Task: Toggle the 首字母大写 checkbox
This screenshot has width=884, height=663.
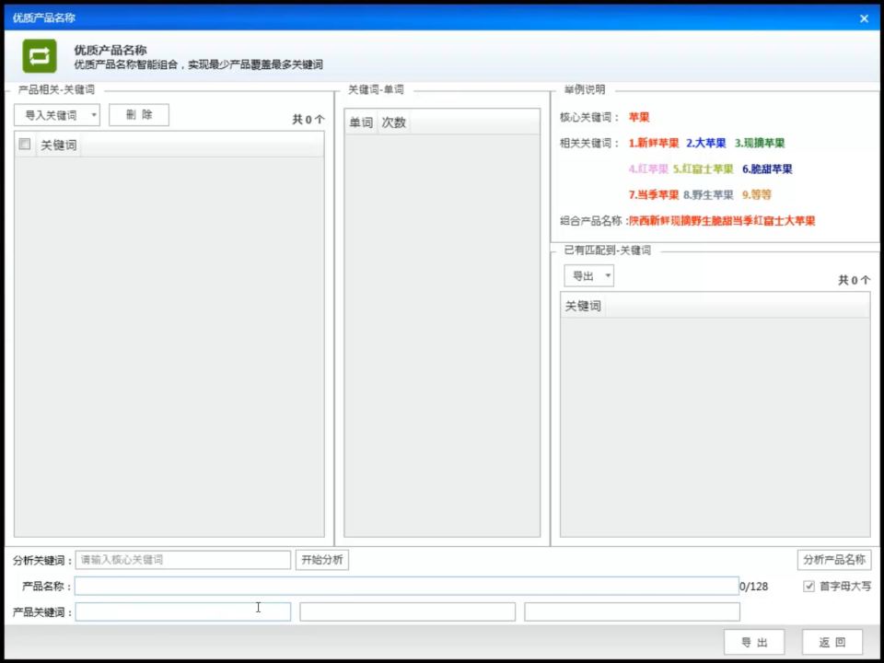Action: tap(809, 587)
